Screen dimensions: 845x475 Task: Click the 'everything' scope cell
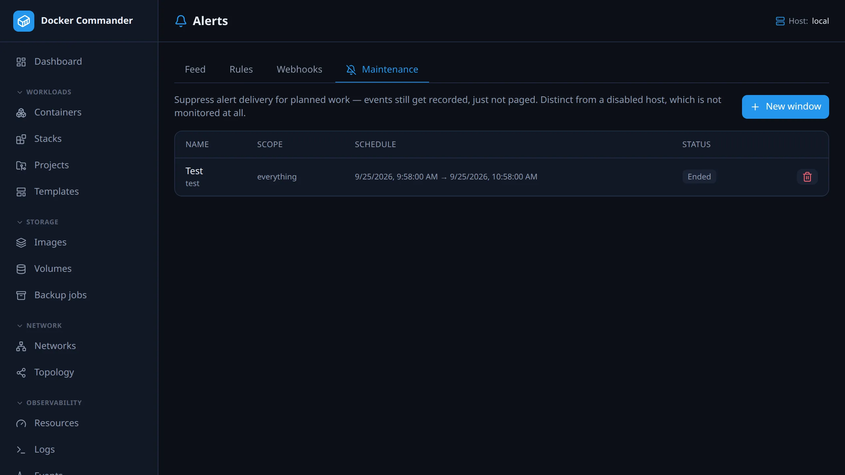[277, 177]
